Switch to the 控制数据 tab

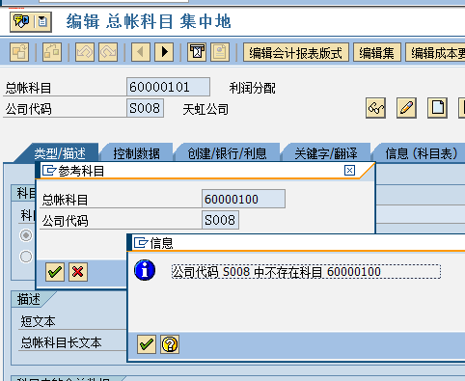click(137, 153)
